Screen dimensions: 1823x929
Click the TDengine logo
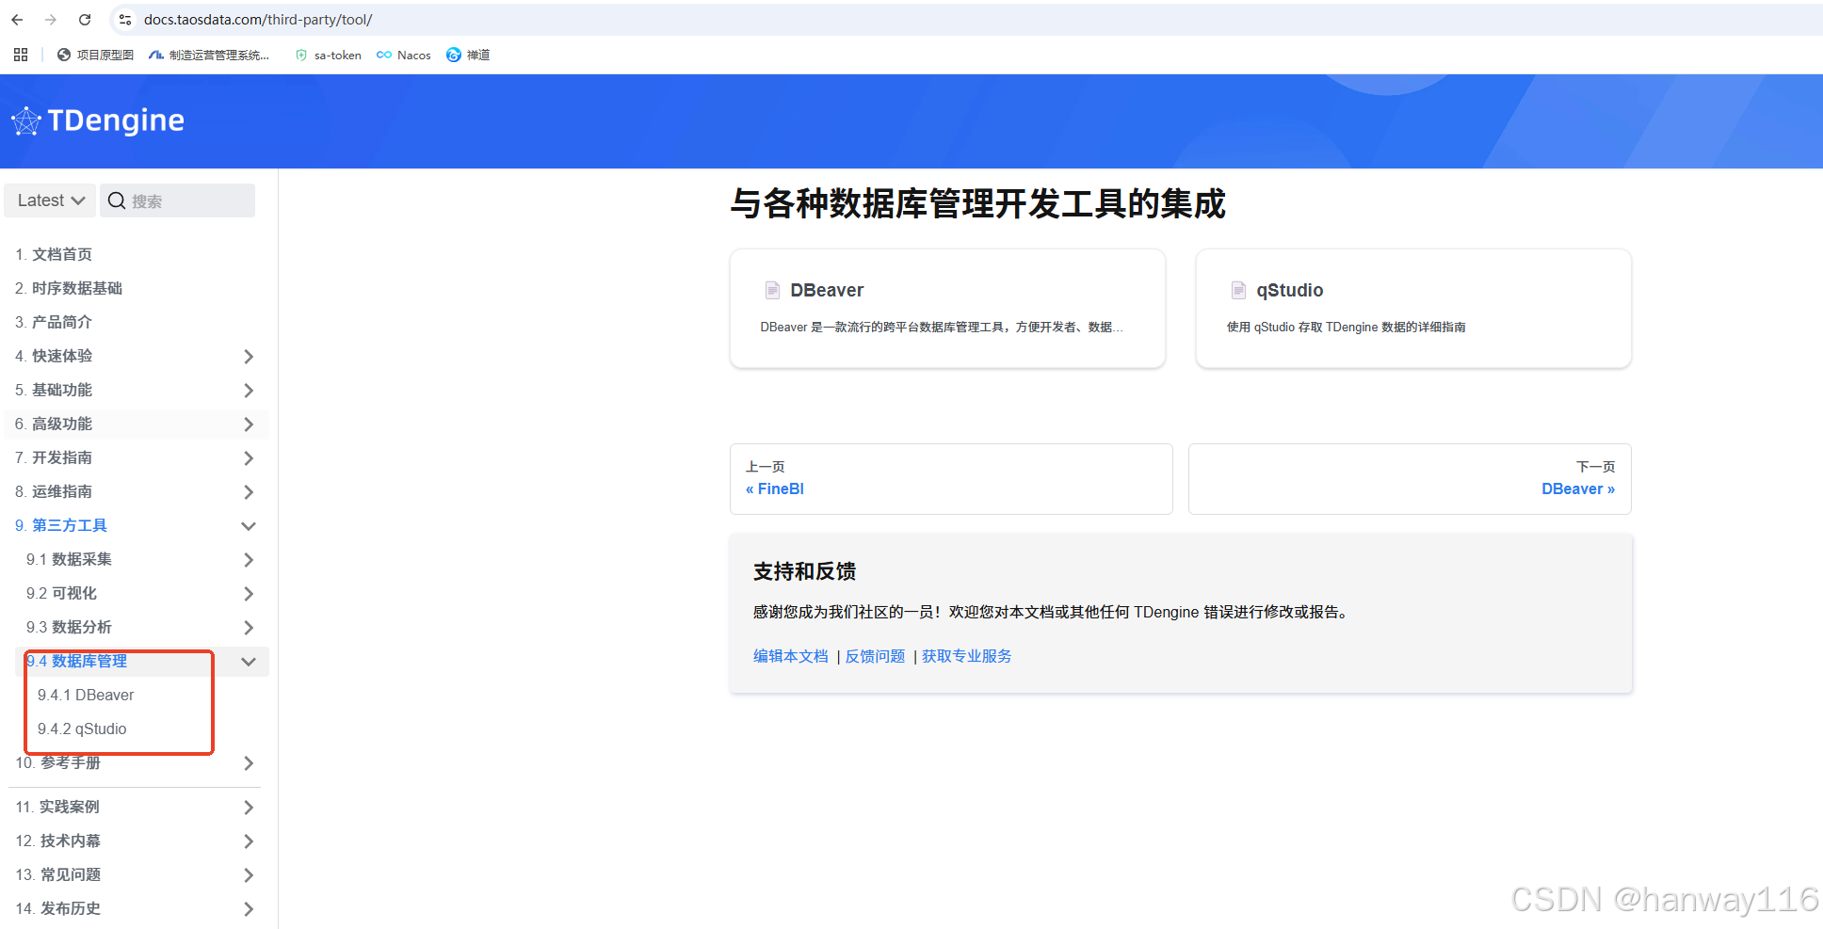pos(98,120)
